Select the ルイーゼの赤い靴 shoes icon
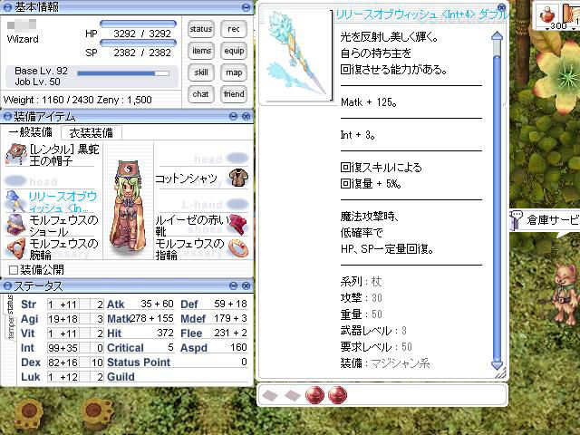The height and width of the screenshot is (435, 580). tap(238, 225)
